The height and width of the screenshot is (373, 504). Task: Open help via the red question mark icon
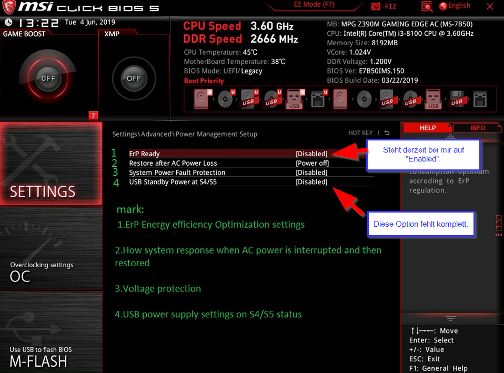93,115
